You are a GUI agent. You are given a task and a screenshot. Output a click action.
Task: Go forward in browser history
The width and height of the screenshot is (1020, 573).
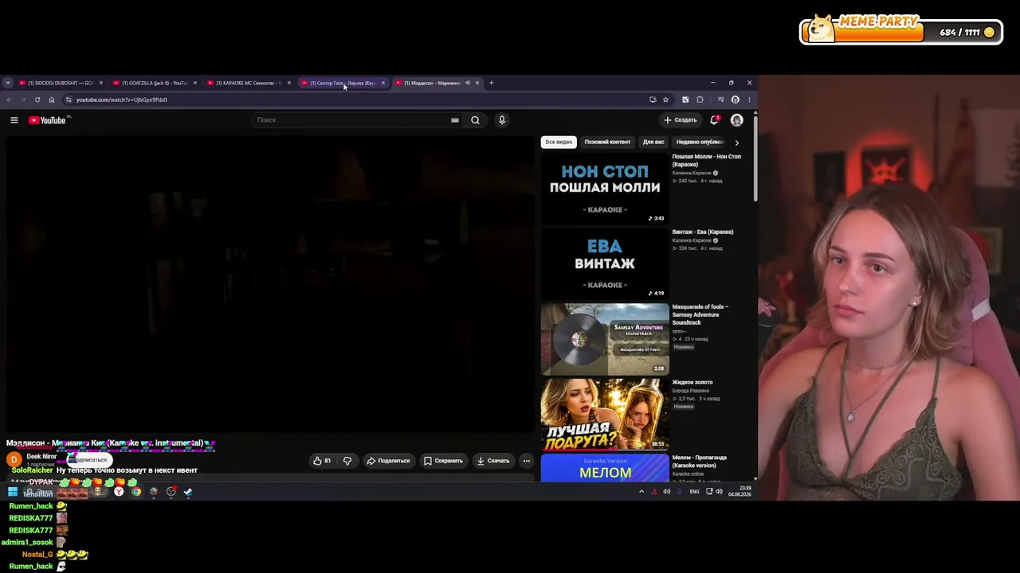pos(22,99)
